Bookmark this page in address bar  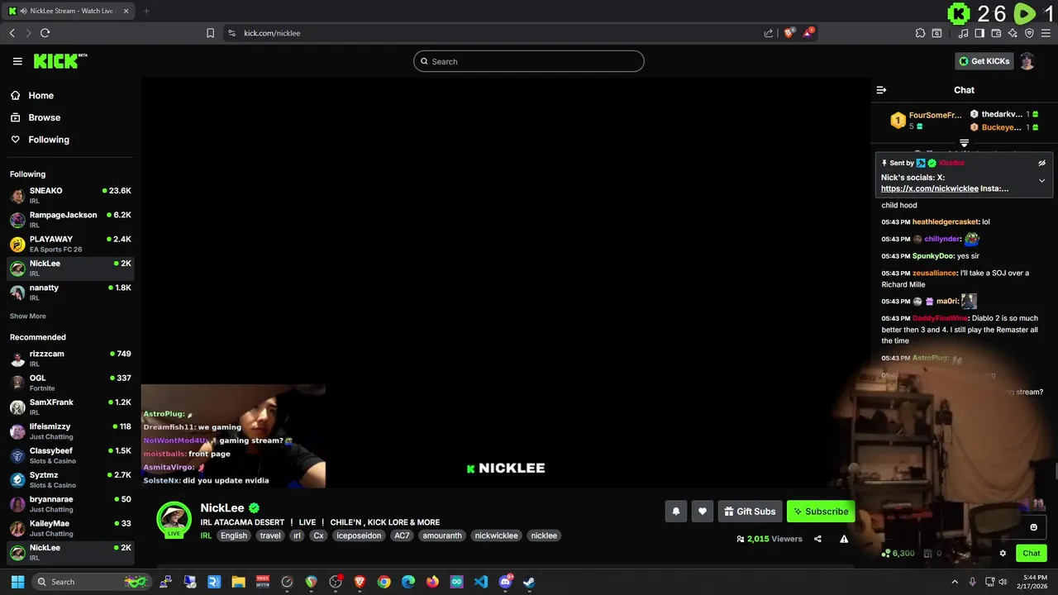210,33
